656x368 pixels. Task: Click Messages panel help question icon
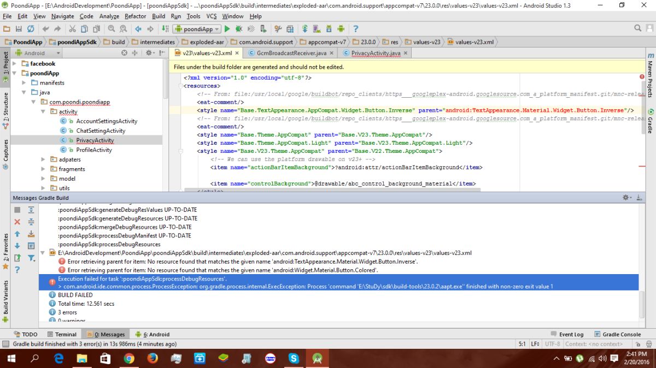pyautogui.click(x=17, y=270)
